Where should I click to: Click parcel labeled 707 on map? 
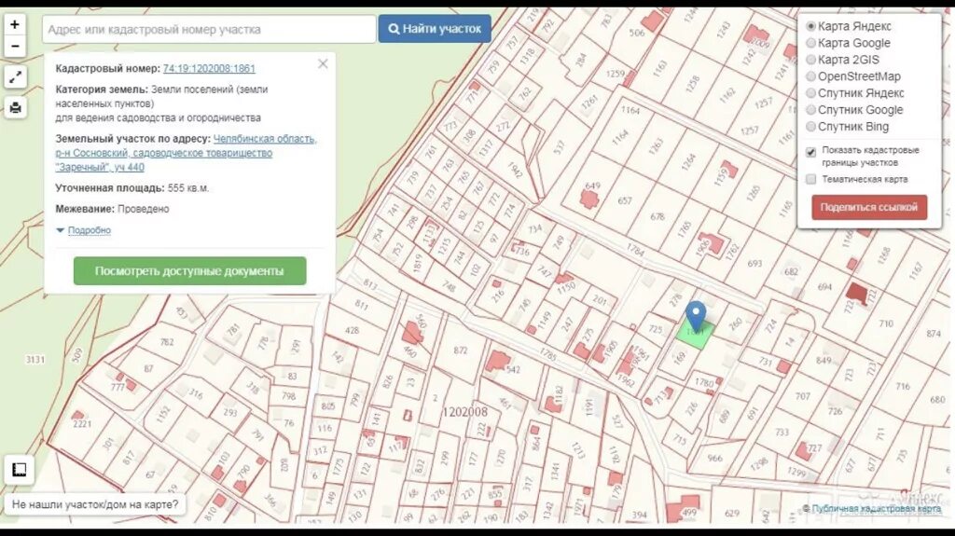coord(803,396)
